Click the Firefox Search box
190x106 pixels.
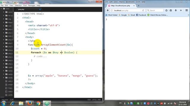[155, 11]
